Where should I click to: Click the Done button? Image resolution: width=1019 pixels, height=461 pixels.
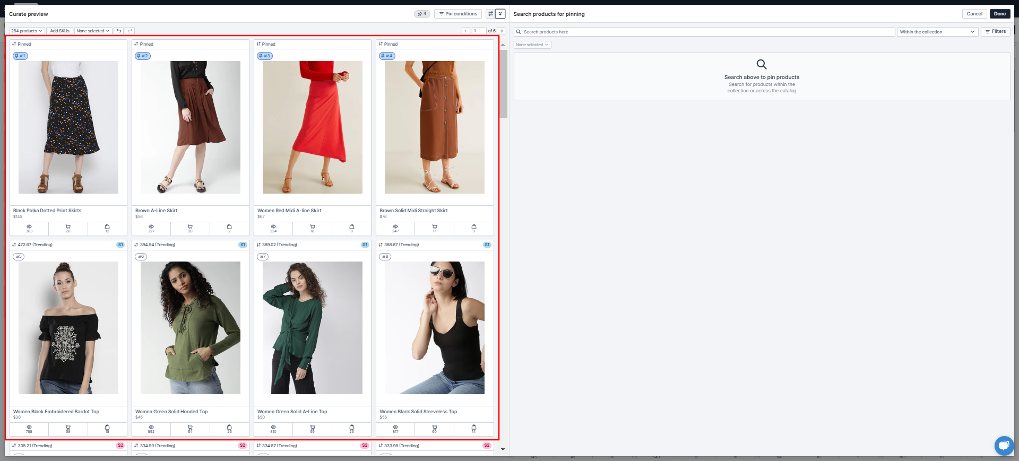tap(1000, 14)
